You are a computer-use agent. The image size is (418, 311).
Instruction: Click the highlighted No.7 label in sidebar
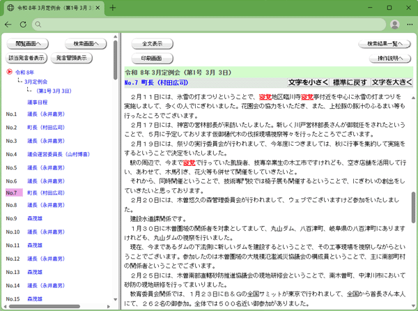point(14,192)
